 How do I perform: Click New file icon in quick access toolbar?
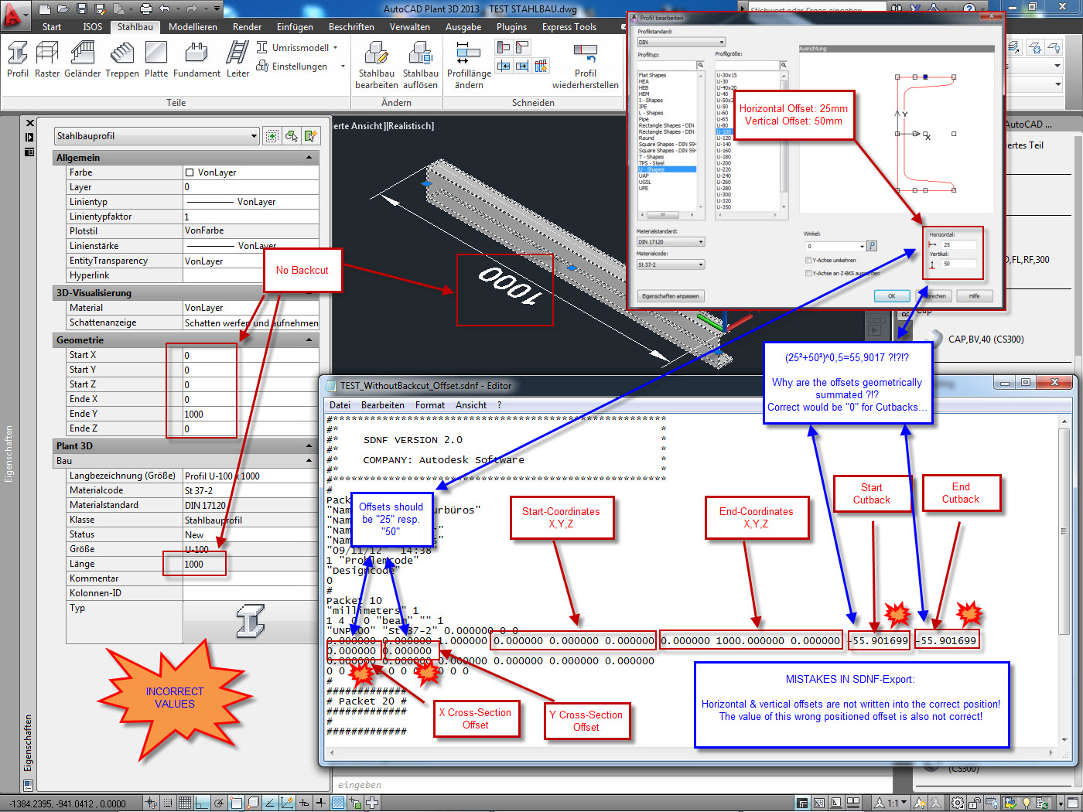pyautogui.click(x=45, y=9)
